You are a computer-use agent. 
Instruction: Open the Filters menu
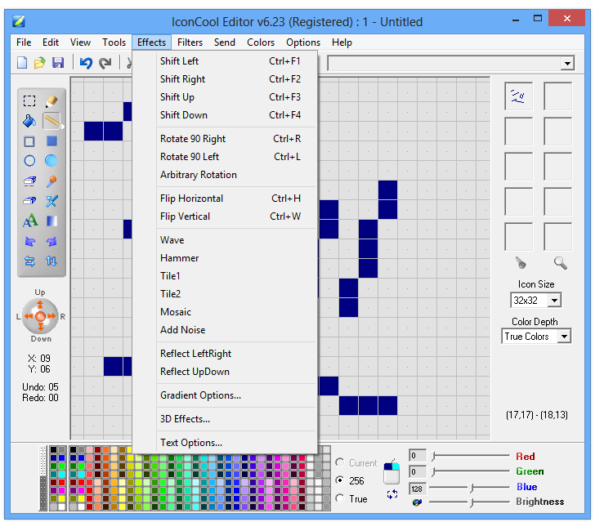point(190,42)
